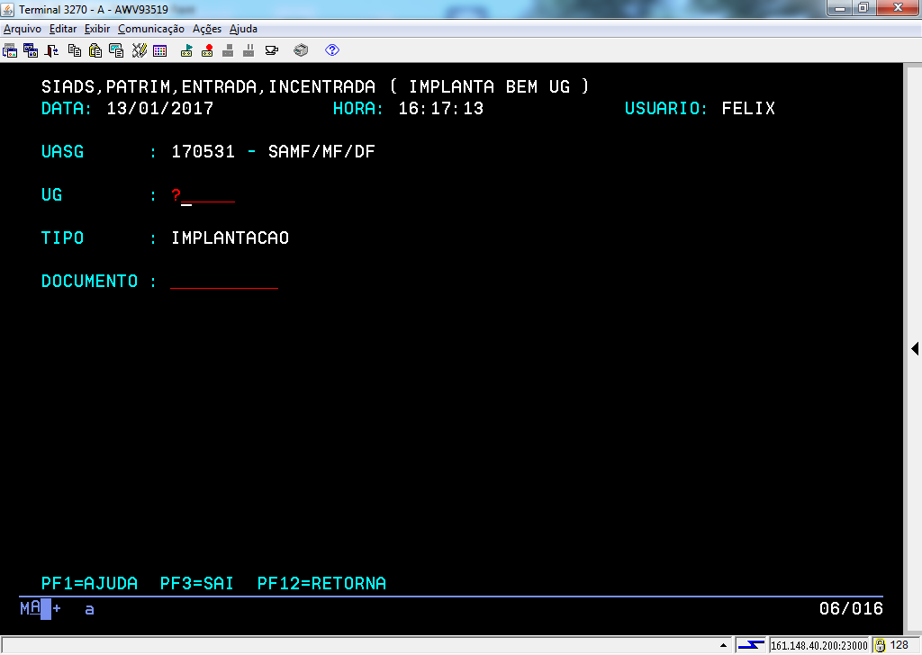Image resolution: width=922 pixels, height=655 pixels.
Task: Click the padlock security icon in status bar
Action: coord(880,646)
